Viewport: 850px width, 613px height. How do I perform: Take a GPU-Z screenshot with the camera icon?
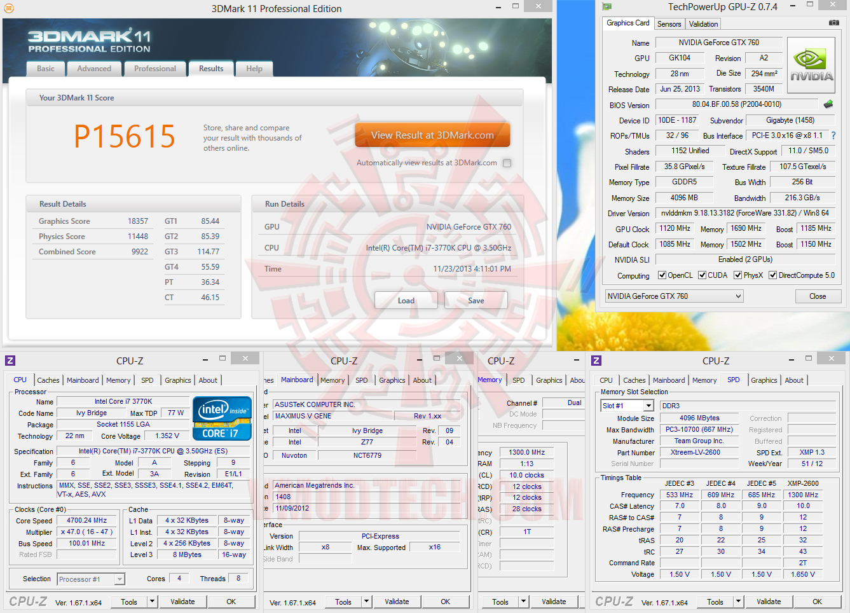point(833,22)
